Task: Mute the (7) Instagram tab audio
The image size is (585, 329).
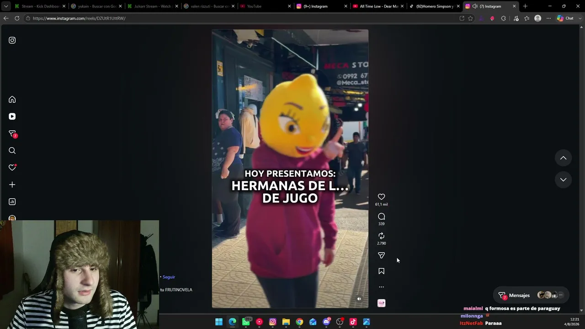Action: coord(475,6)
